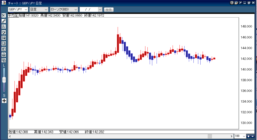
Task: Click the last red candle at chart right
Action: 214,59
